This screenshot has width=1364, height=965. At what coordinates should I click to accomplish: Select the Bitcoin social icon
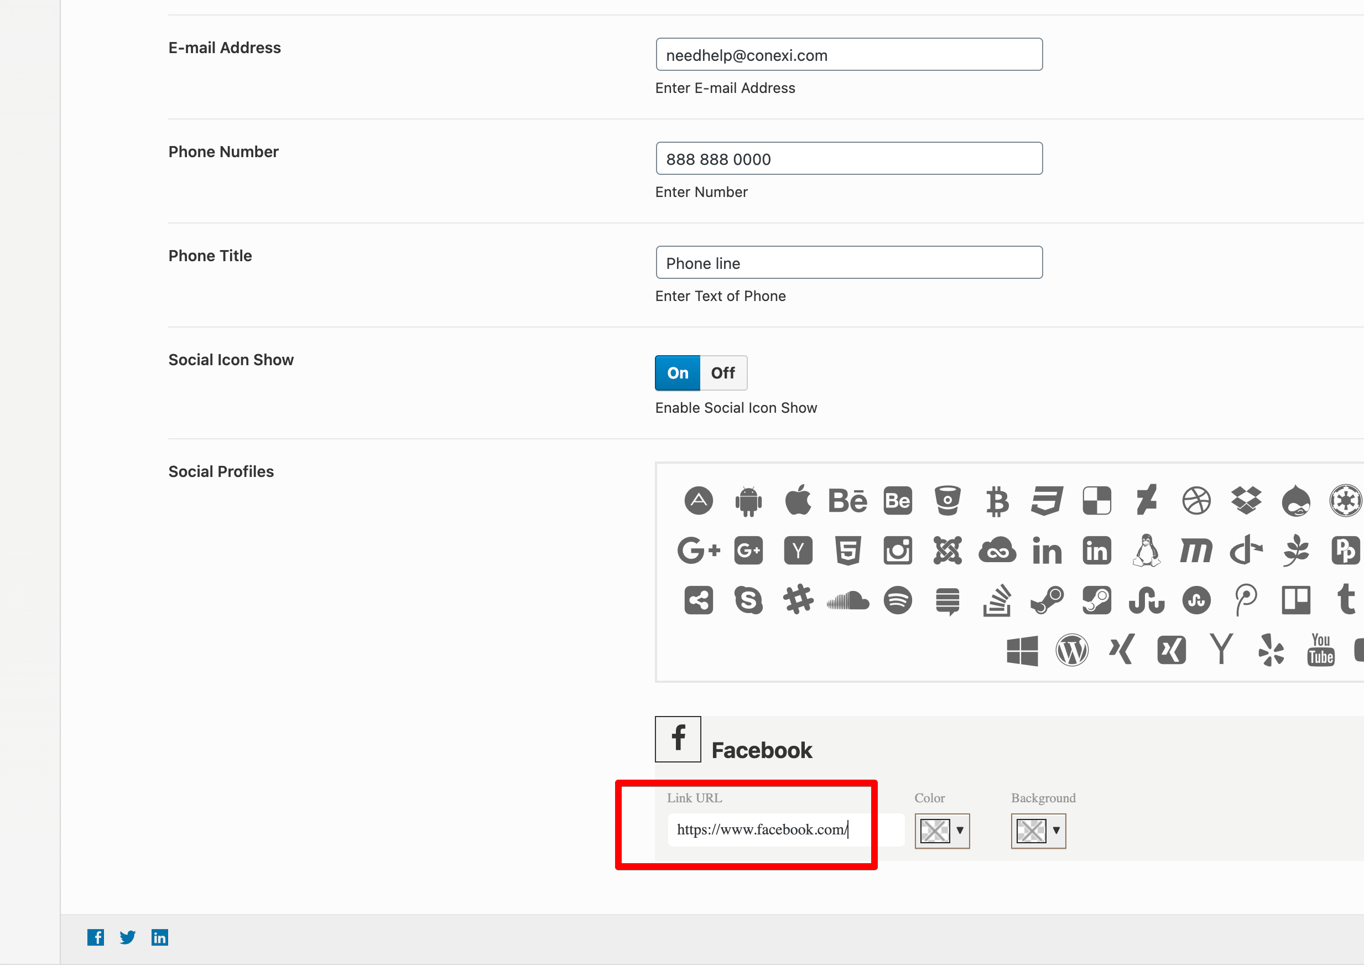[997, 501]
